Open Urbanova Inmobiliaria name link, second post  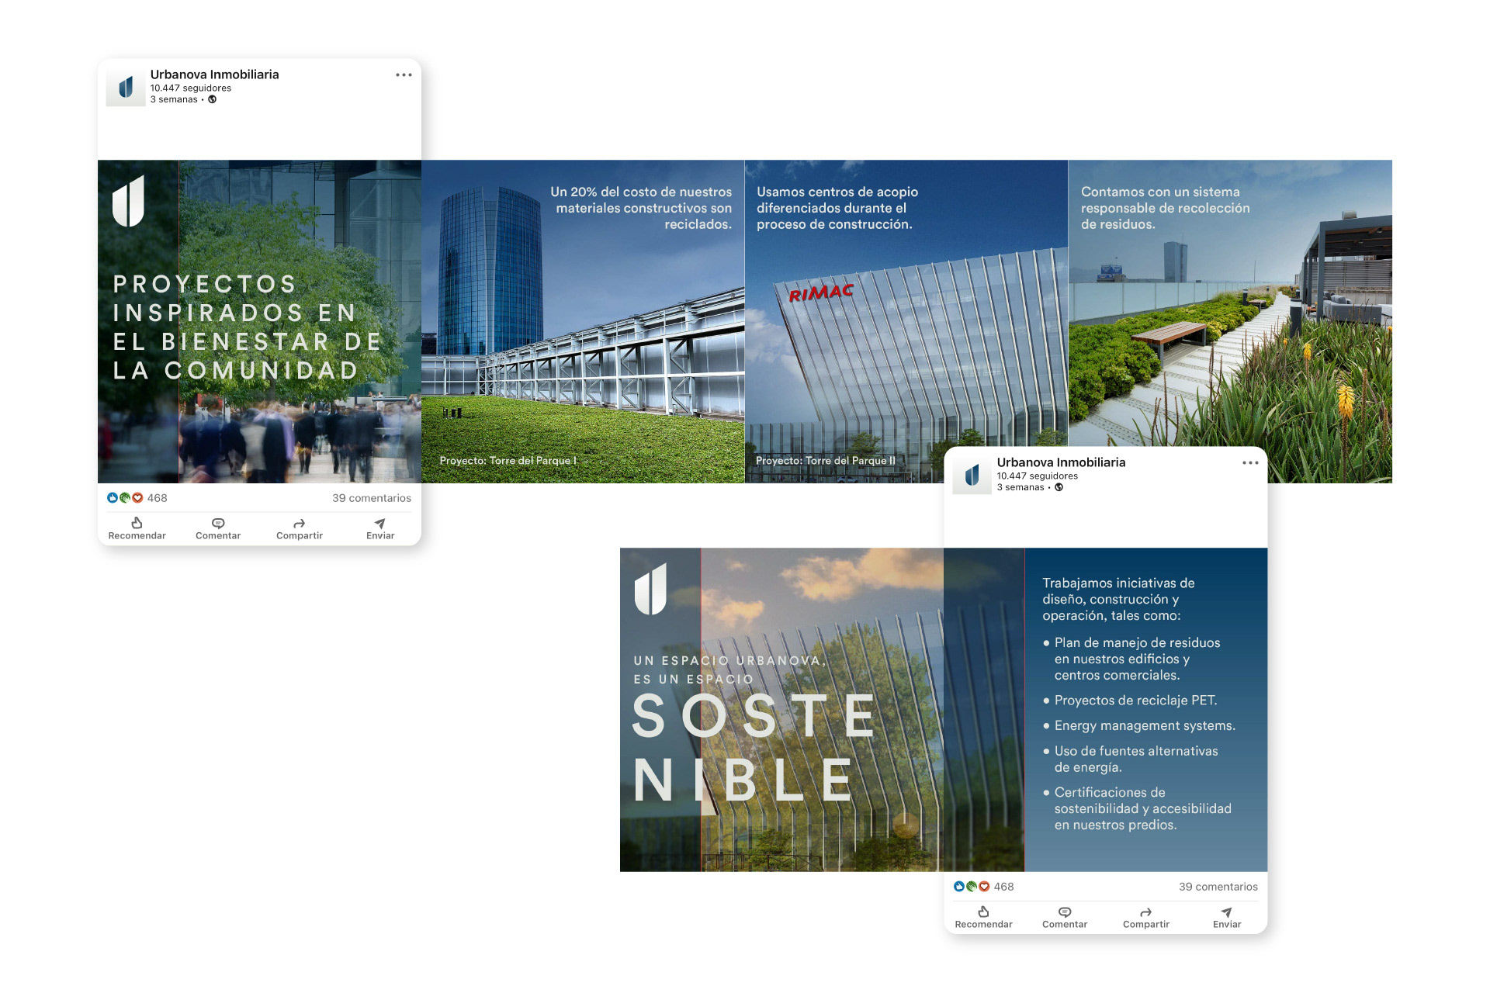(1061, 462)
